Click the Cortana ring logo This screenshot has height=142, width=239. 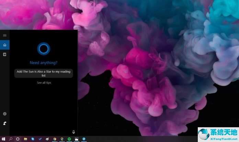(x=44, y=49)
